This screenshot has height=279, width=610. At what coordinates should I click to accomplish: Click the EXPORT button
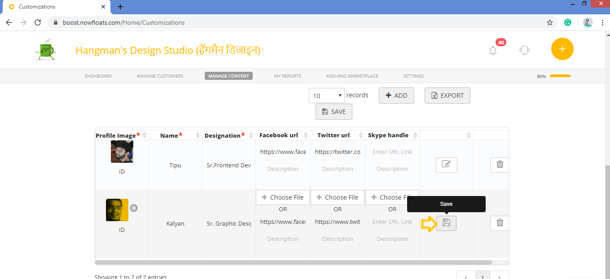tap(447, 96)
